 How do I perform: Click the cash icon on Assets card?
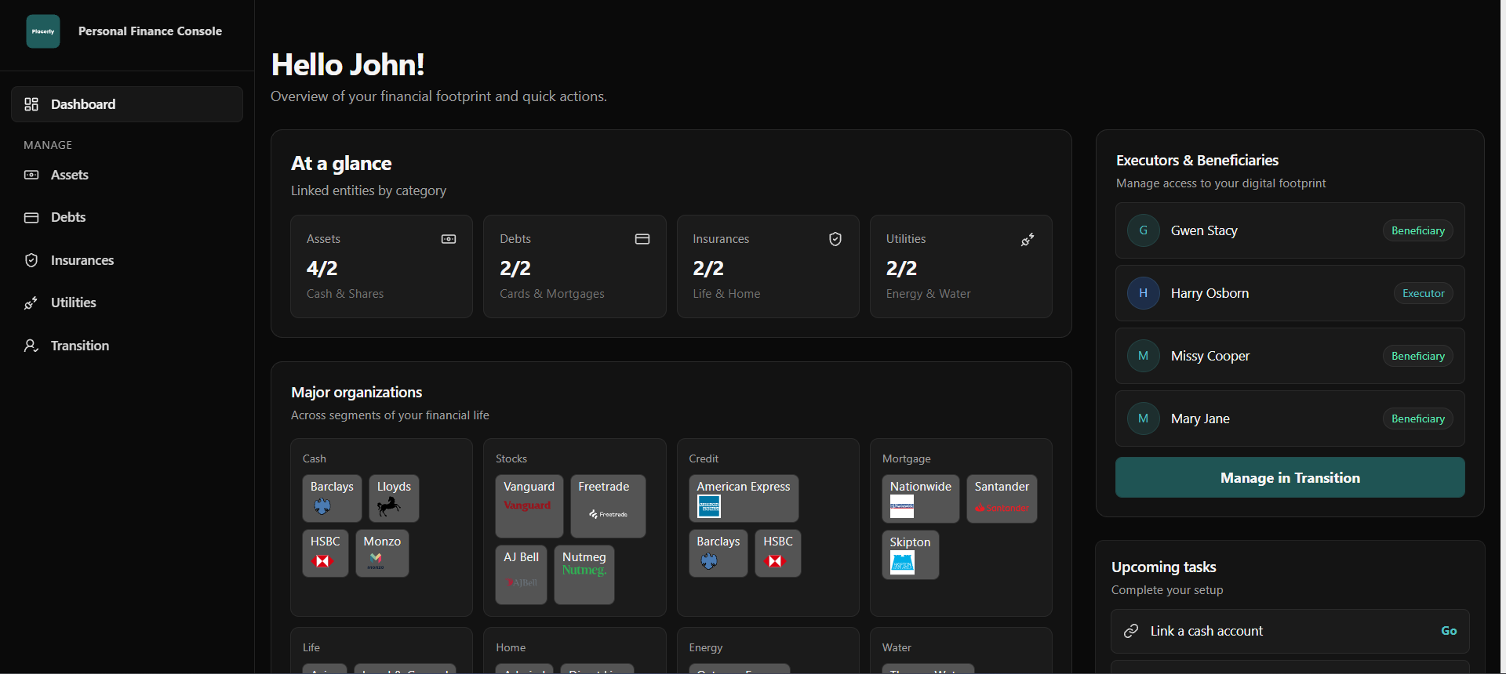(x=449, y=239)
